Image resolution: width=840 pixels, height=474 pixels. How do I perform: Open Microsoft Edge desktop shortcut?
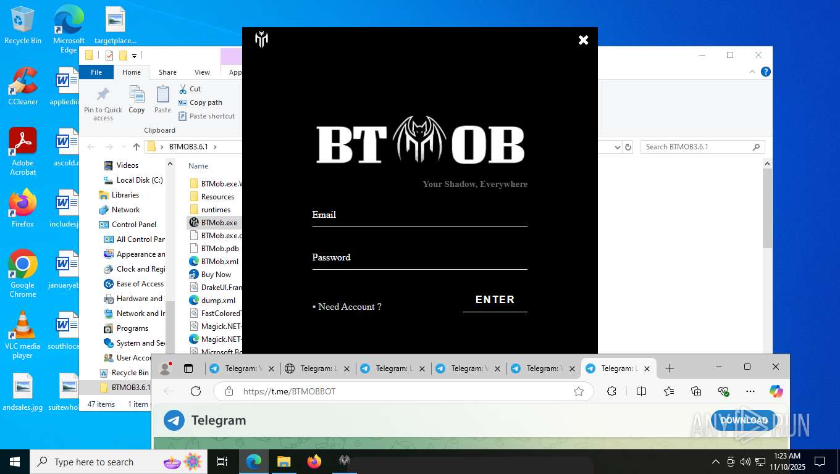pos(69,29)
